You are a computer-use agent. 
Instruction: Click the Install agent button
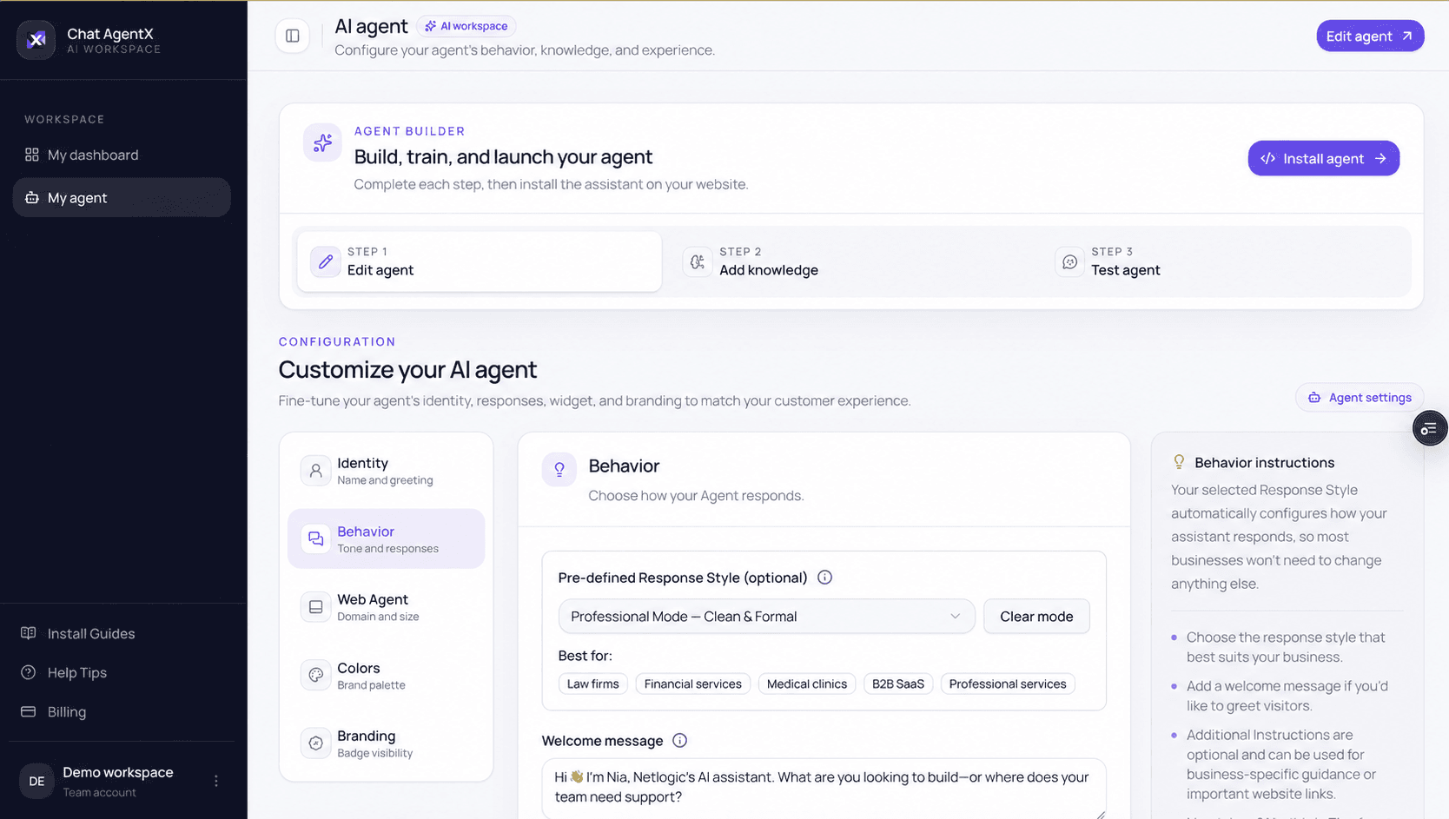[1323, 158]
